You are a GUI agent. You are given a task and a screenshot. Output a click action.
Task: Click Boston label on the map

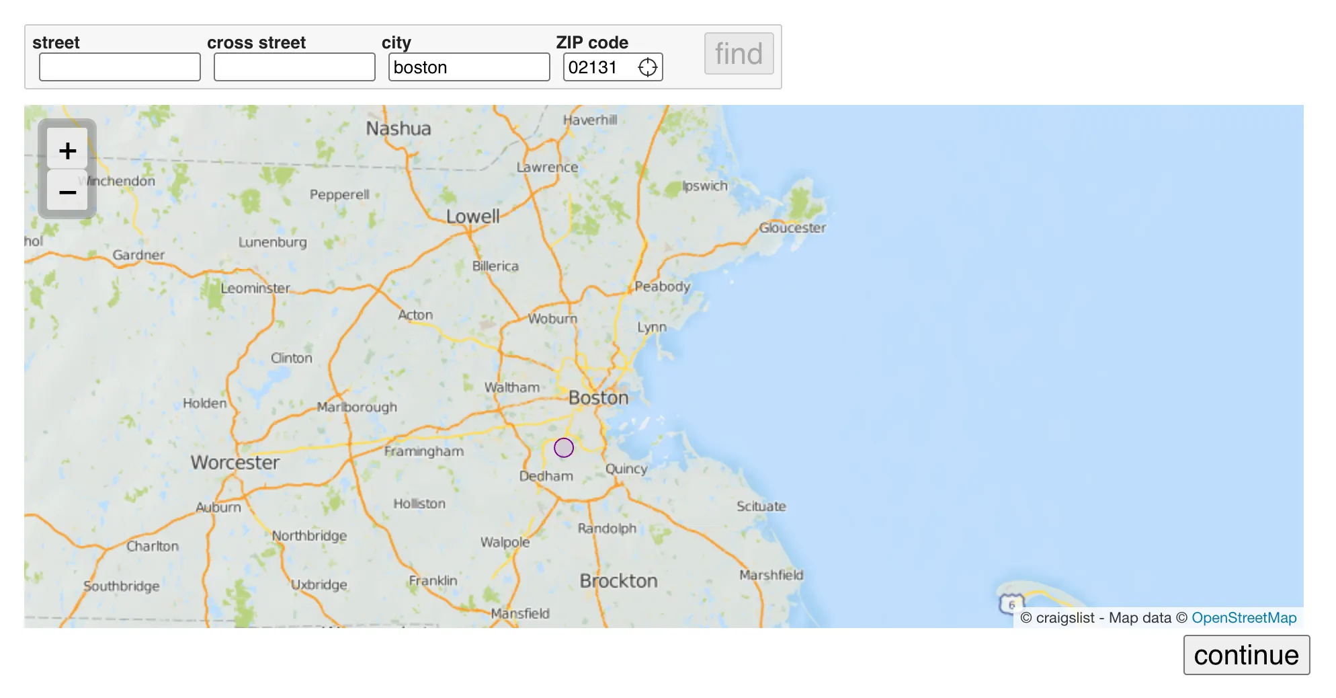599,397
